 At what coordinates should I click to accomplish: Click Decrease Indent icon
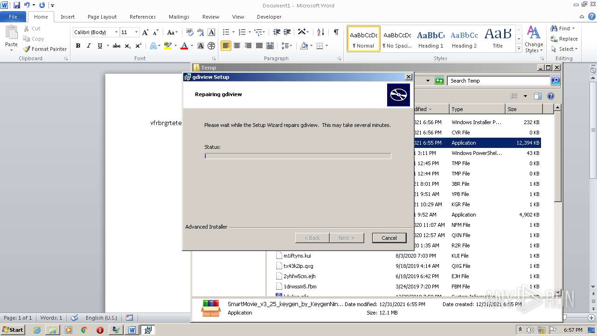tap(277, 32)
